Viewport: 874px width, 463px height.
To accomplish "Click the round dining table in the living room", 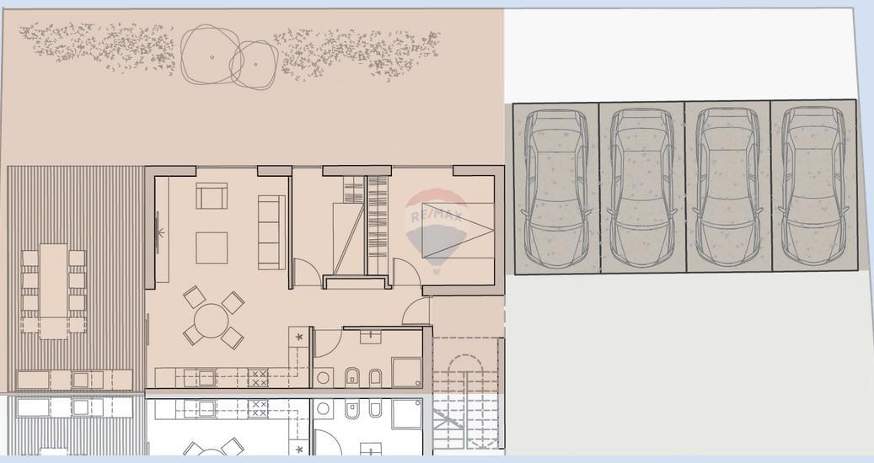I will tap(212, 319).
